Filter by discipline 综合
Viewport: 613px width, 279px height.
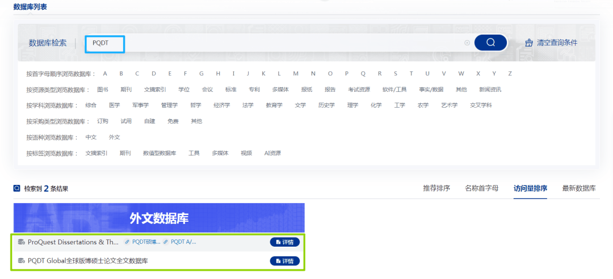91,105
